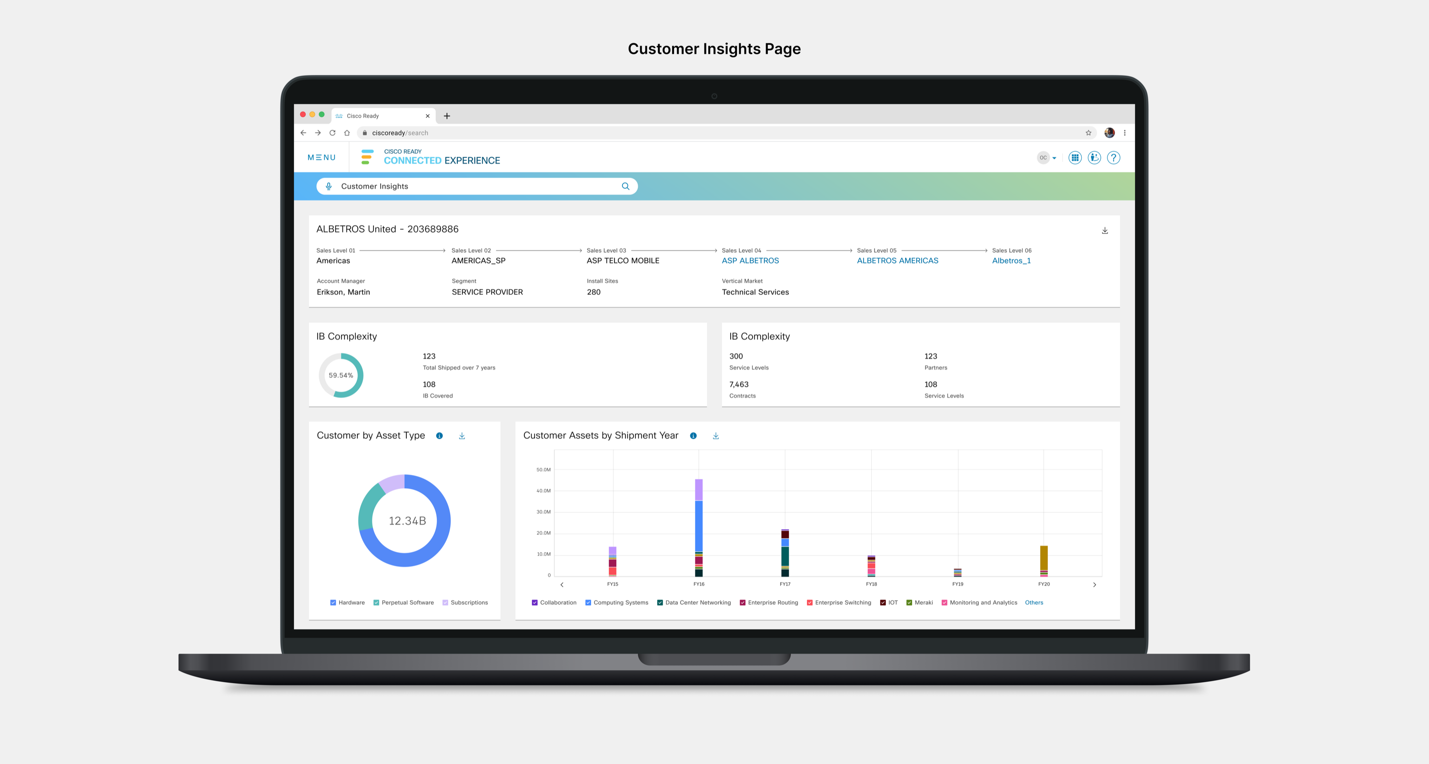Uncheck the Computing Systems checkbox
Screen dimensions: 1429x764
[x=588, y=603]
